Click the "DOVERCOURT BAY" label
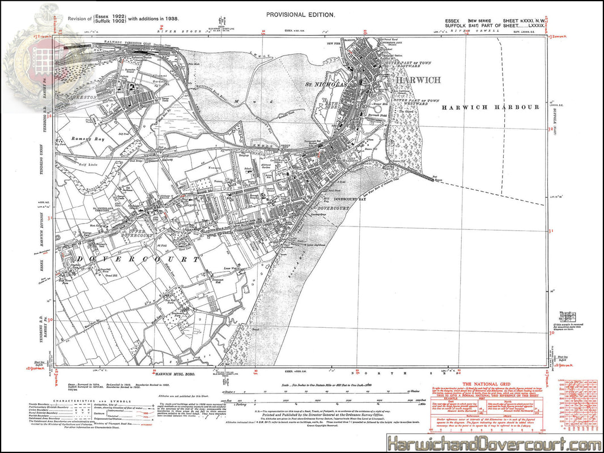This screenshot has width=604, height=453. (349, 199)
